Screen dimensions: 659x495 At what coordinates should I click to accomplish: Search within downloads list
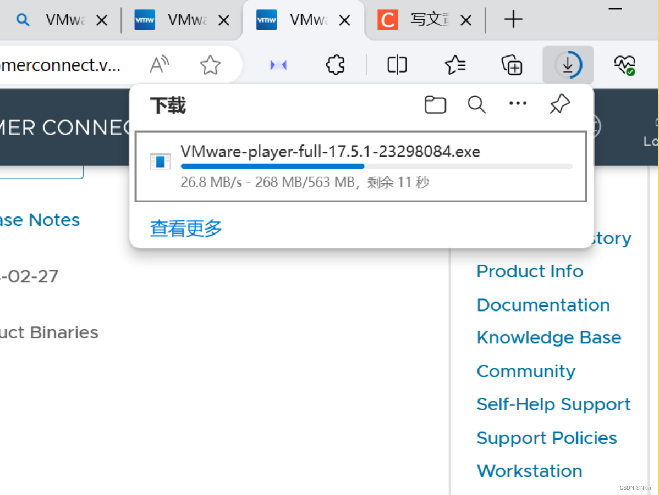click(476, 104)
